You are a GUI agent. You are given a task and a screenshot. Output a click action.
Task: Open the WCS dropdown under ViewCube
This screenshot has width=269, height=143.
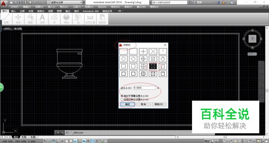pyautogui.click(x=252, y=54)
